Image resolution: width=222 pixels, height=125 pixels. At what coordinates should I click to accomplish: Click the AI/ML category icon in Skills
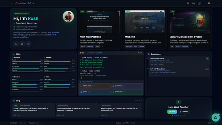point(45,77)
